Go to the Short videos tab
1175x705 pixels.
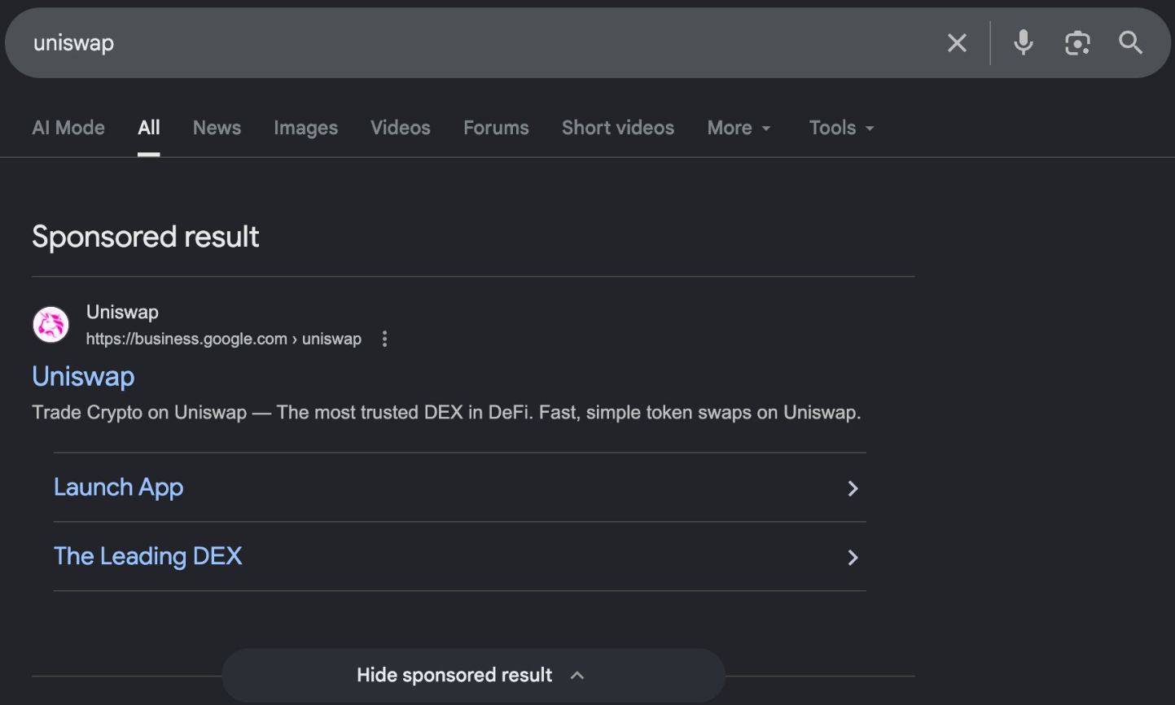[x=618, y=128]
